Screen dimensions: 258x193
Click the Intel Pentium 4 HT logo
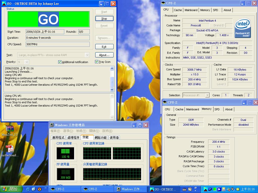click(x=242, y=28)
